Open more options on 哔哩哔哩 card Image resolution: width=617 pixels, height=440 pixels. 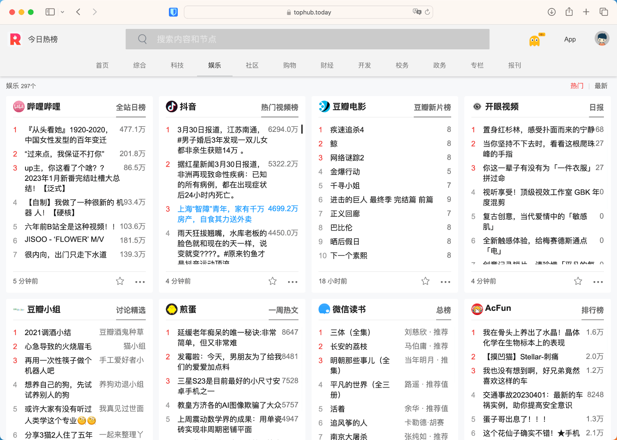[x=140, y=282]
